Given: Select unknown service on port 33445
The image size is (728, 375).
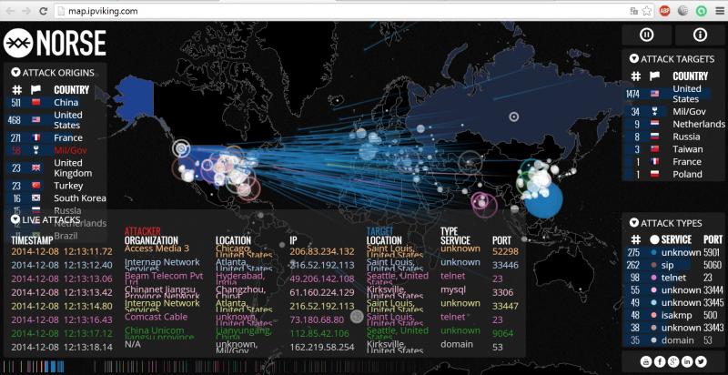Looking at the screenshot, I should tap(673, 303).
